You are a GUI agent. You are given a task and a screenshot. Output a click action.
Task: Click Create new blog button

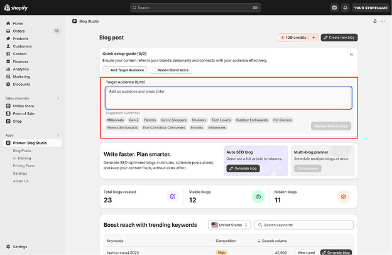click(339, 38)
